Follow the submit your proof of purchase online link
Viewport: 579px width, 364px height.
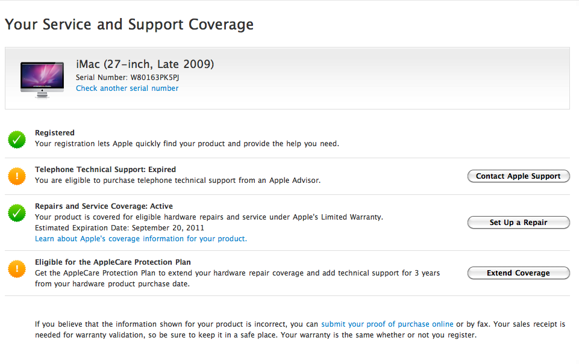[387, 324]
